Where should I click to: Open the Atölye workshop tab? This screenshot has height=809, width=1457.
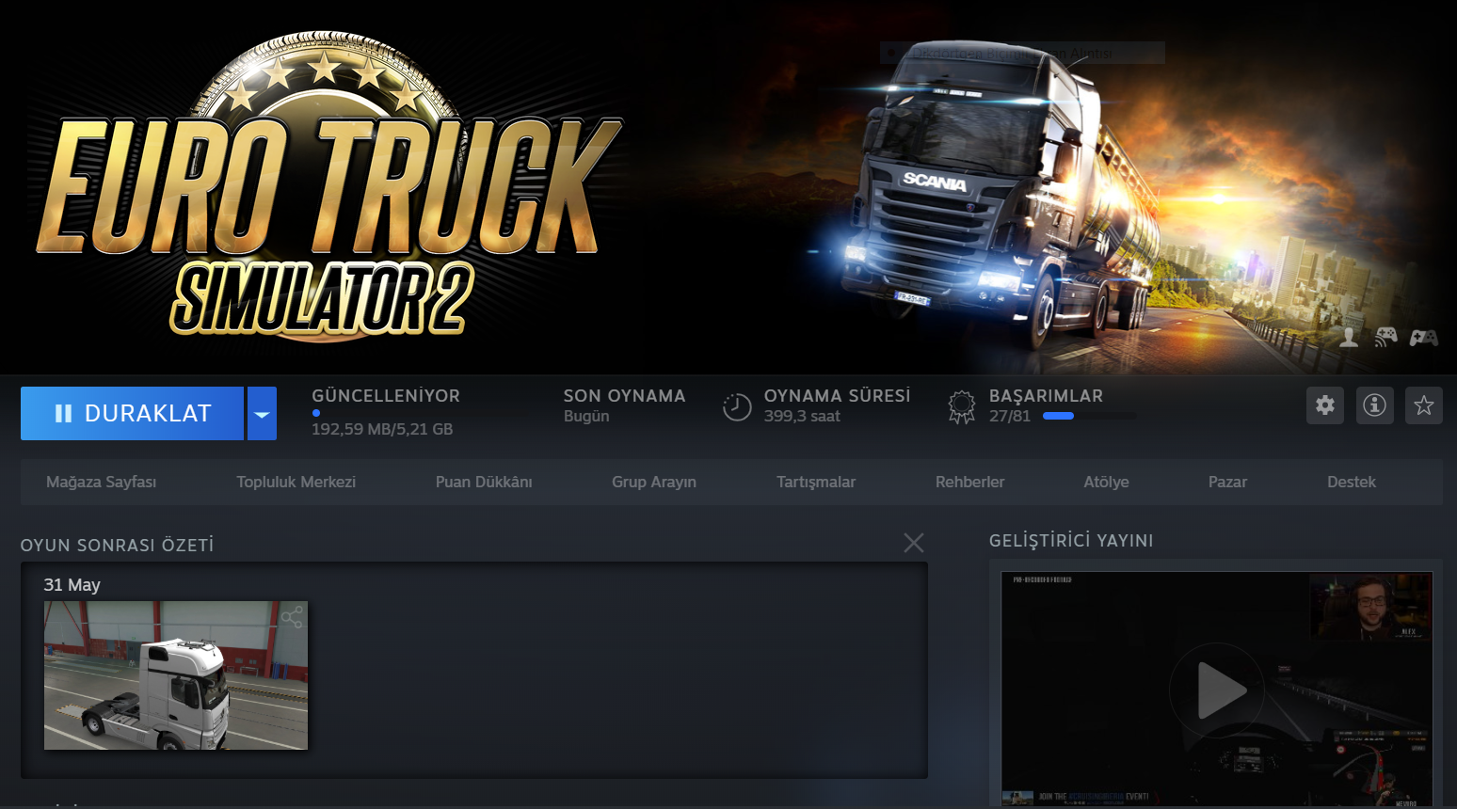point(1107,482)
